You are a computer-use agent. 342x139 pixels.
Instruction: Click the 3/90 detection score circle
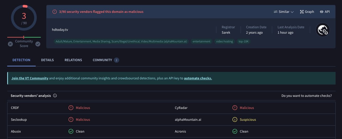coord(24,18)
